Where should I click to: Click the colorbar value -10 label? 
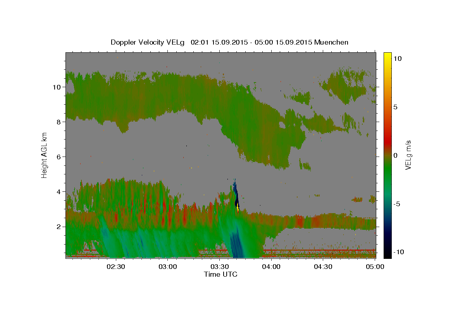tap(399, 252)
